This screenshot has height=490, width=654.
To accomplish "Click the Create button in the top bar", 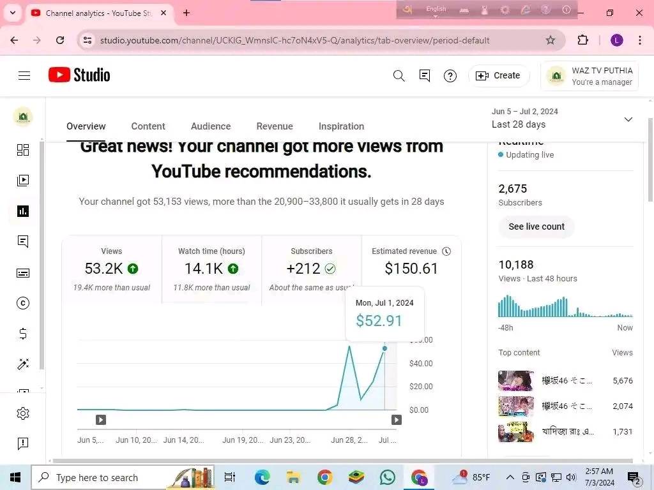I will click(x=499, y=75).
